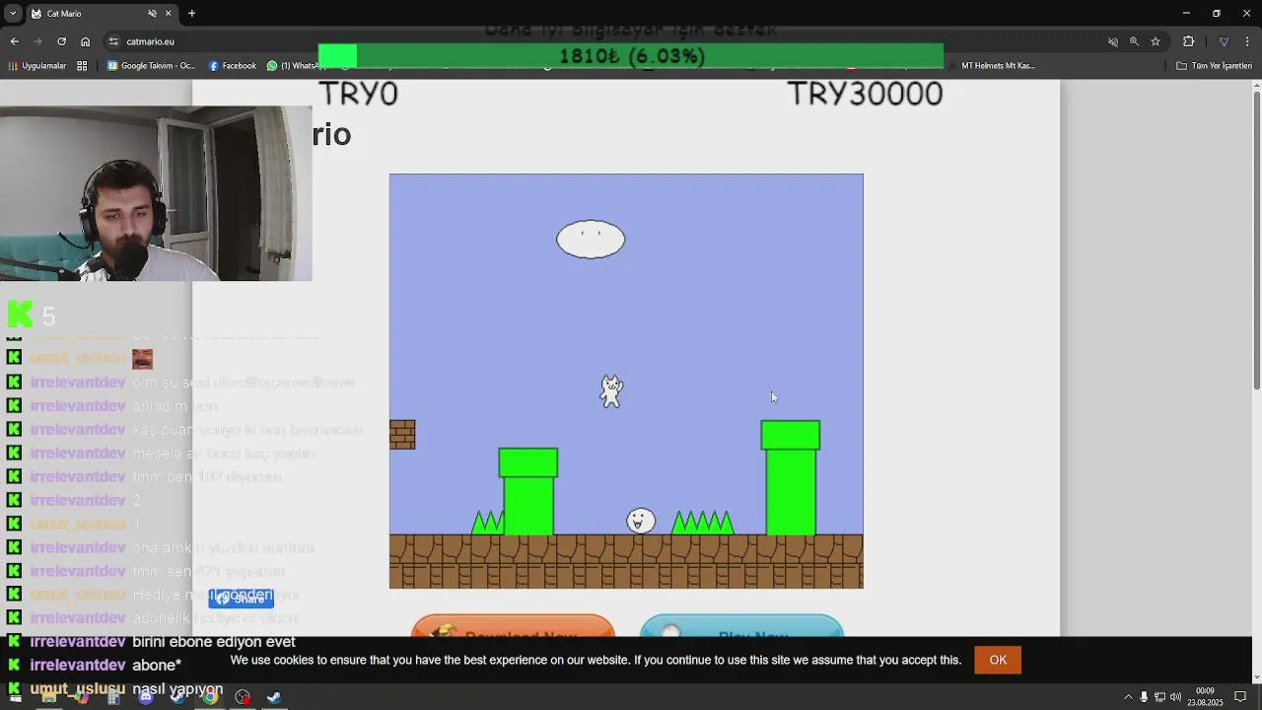Viewport: 1262px width, 710px height.
Task: Open the browser home page
Action: point(85,41)
